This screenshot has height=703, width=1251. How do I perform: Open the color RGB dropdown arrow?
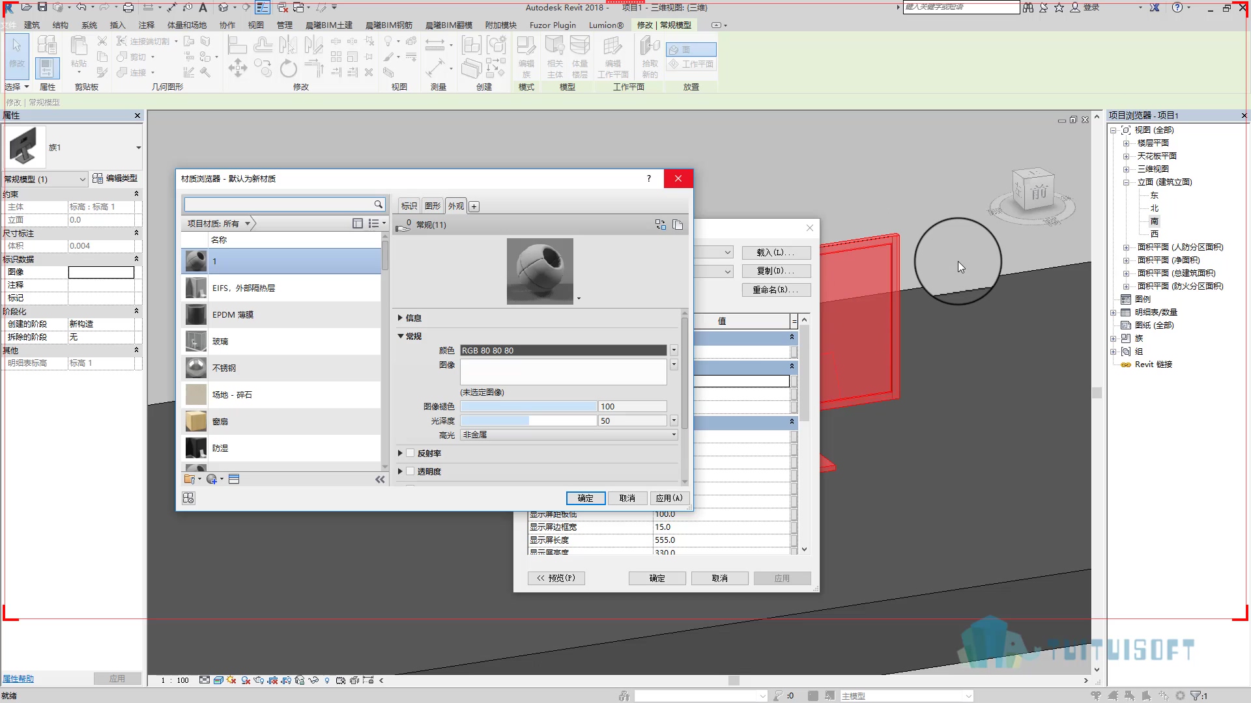click(674, 350)
